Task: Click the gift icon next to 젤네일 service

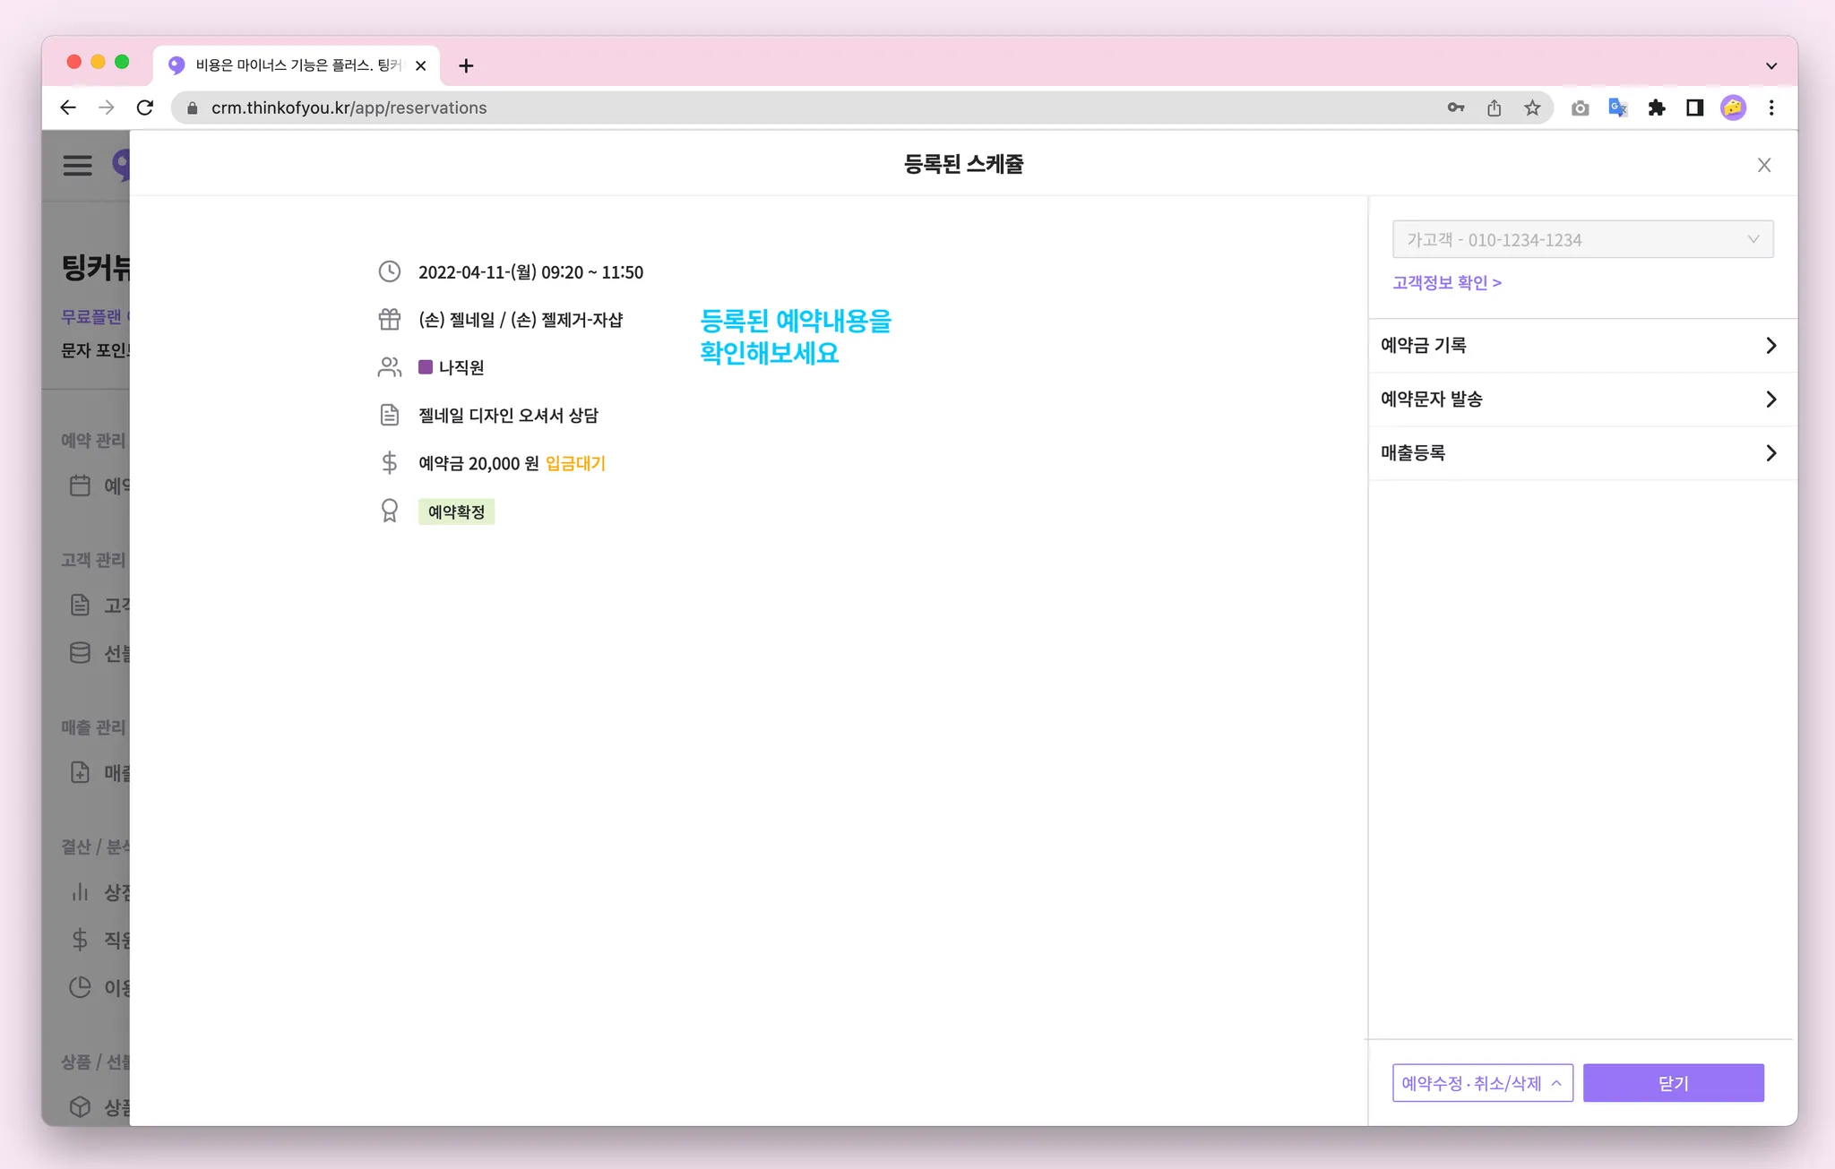Action: (389, 319)
